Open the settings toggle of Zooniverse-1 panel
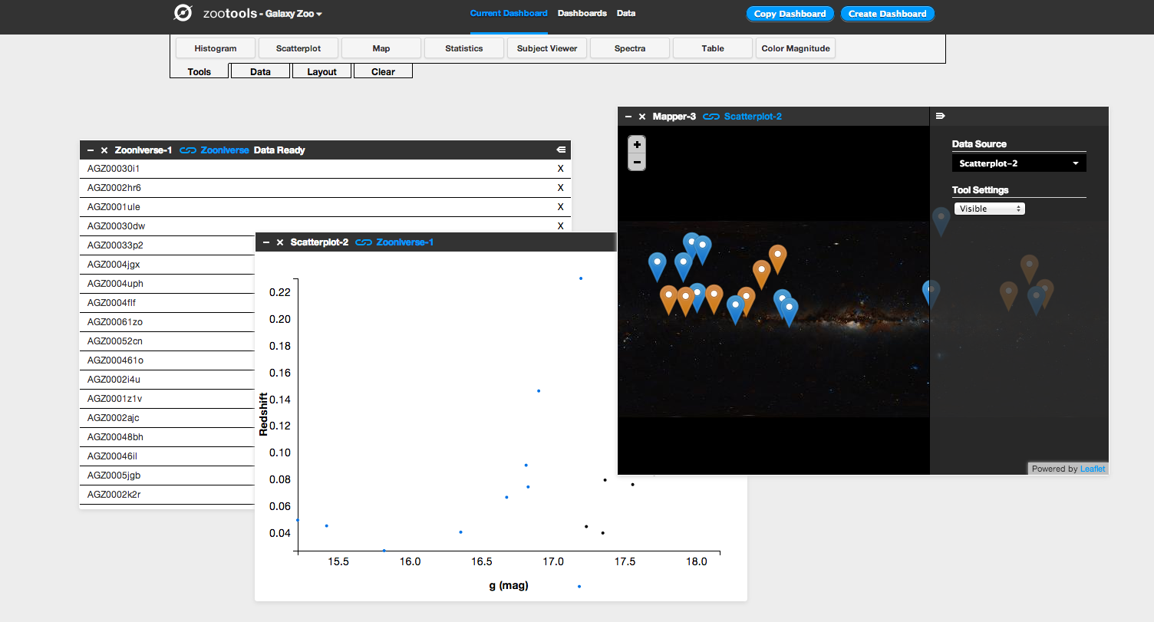Image resolution: width=1154 pixels, height=622 pixels. point(561,150)
